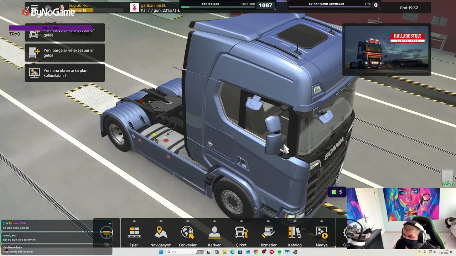The height and width of the screenshot is (256, 456).
Task: Click the gariban lojstik company logo
Action: 134,7
